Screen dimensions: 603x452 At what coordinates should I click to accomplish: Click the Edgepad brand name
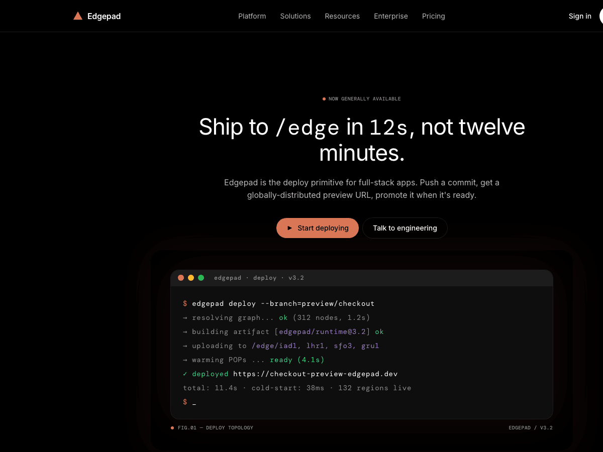point(104,16)
